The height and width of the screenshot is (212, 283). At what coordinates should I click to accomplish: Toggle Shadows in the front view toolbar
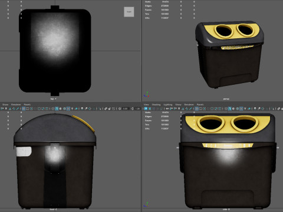76,108
